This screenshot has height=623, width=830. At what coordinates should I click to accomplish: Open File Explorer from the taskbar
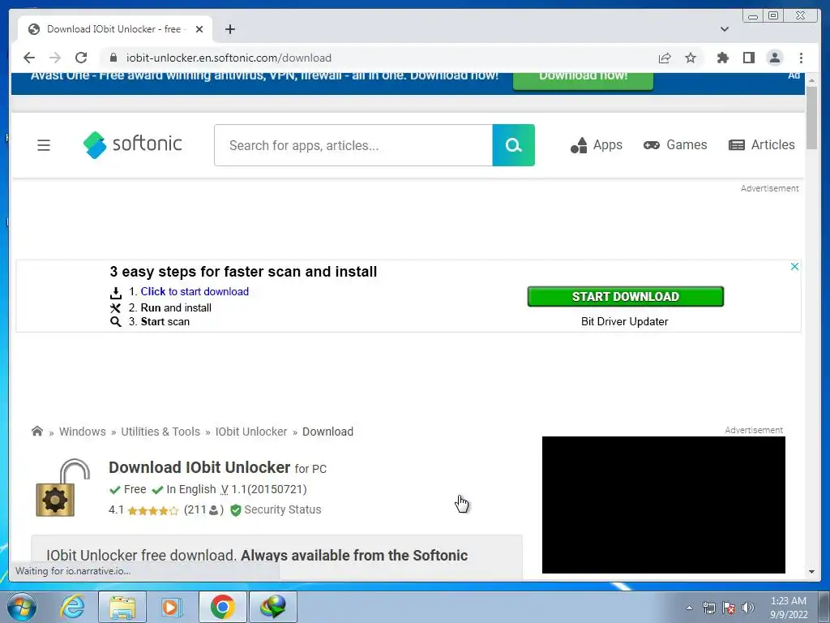[122, 607]
